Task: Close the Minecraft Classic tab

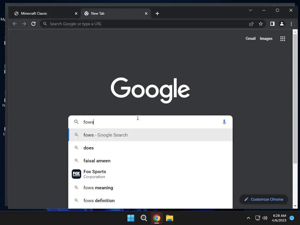Action: pos(76,13)
